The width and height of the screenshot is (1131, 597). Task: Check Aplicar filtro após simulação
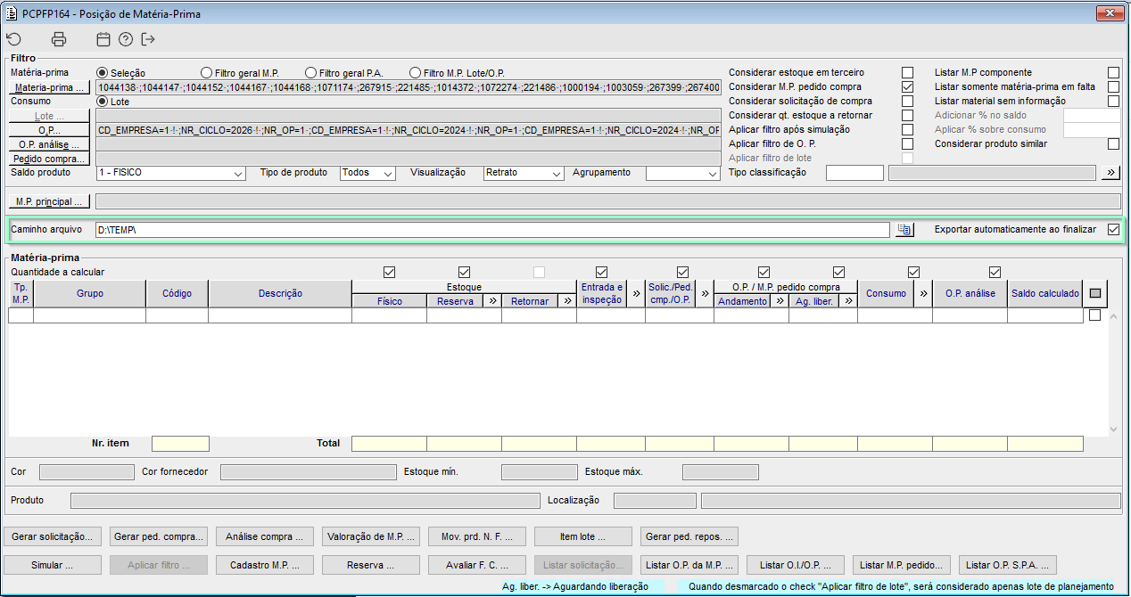point(908,129)
